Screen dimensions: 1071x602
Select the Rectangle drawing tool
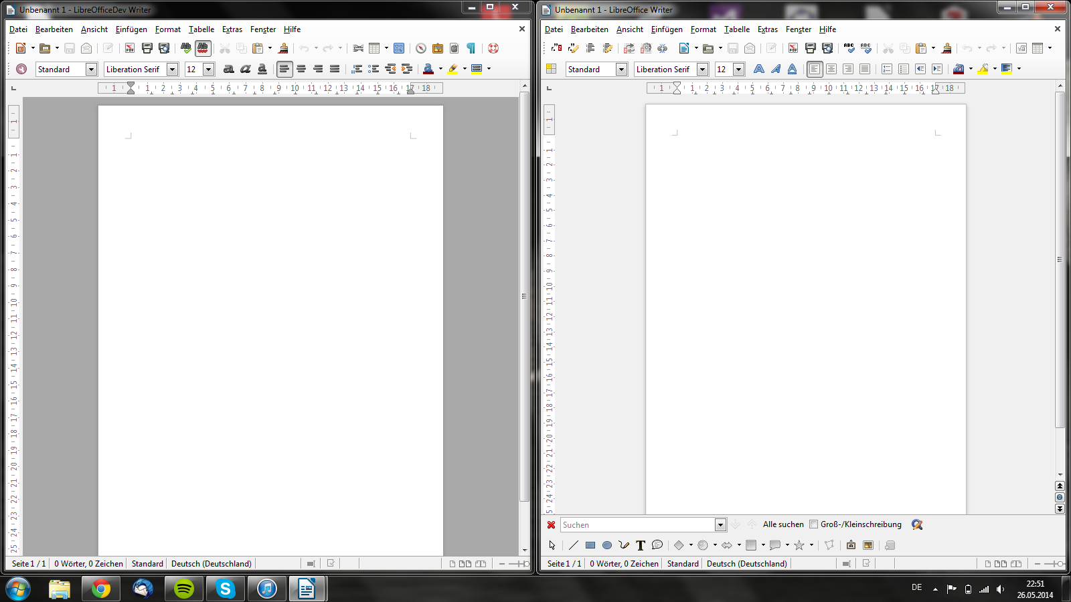click(x=590, y=545)
